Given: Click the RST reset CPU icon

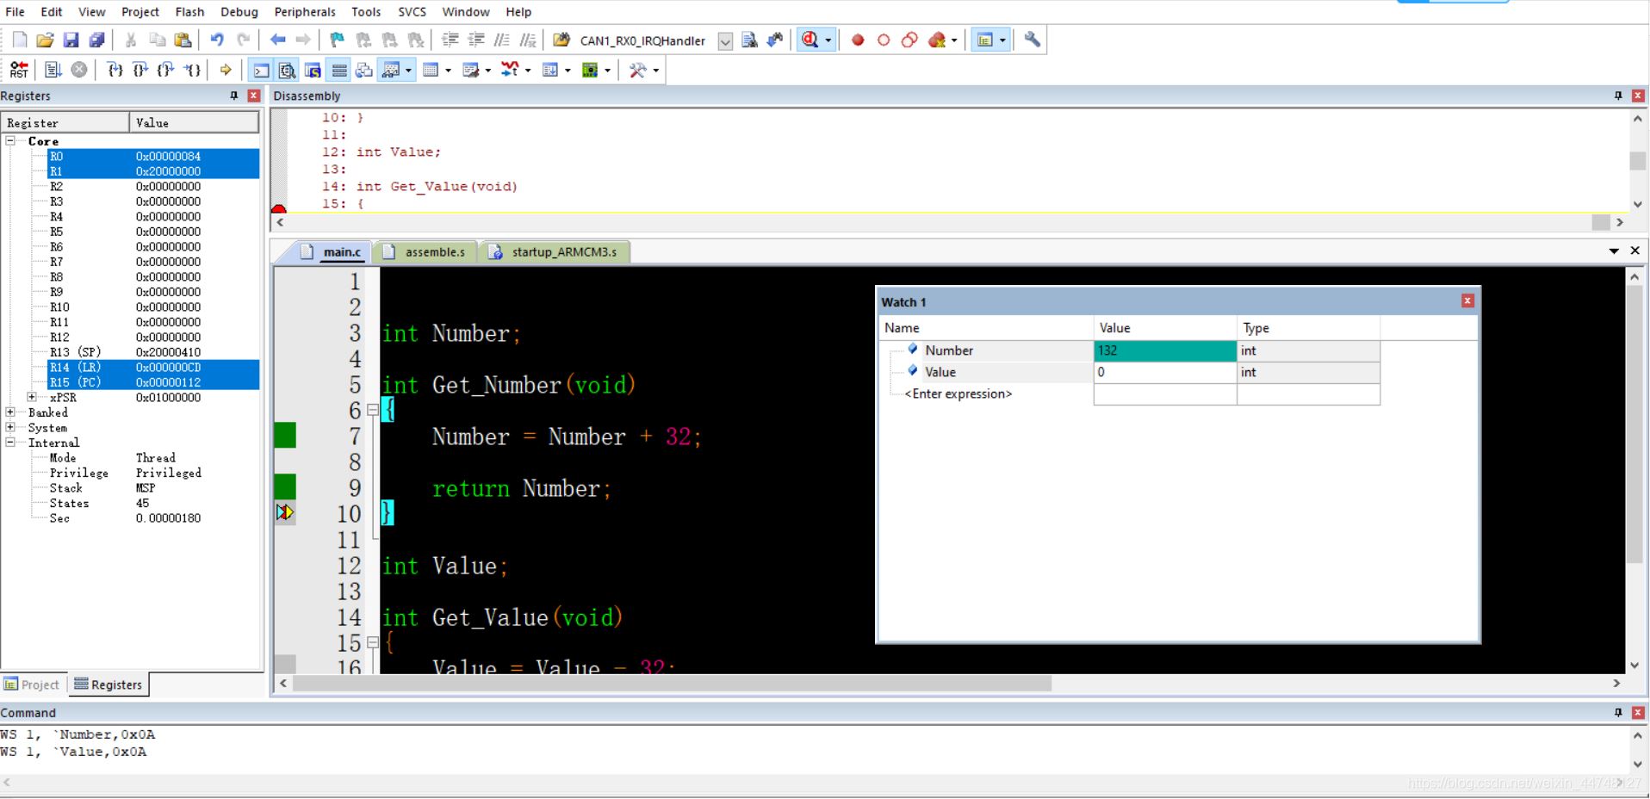Looking at the screenshot, I should 19,70.
